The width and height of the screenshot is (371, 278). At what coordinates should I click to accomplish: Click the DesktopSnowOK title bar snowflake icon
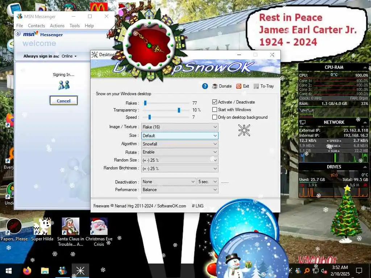point(95,55)
